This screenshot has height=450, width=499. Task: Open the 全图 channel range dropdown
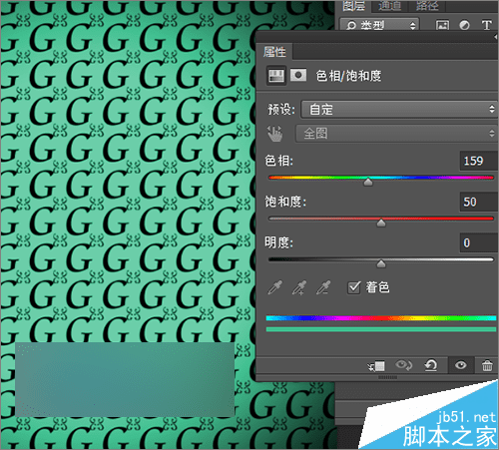(396, 134)
